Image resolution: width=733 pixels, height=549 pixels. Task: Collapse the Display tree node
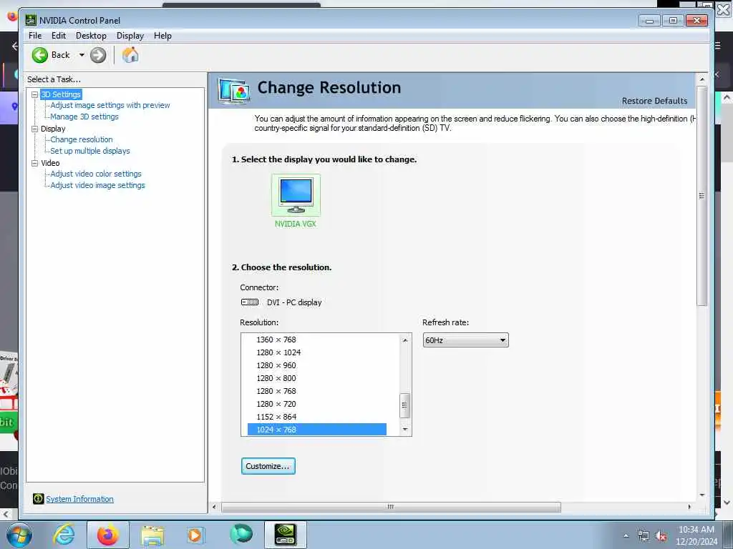(34, 129)
